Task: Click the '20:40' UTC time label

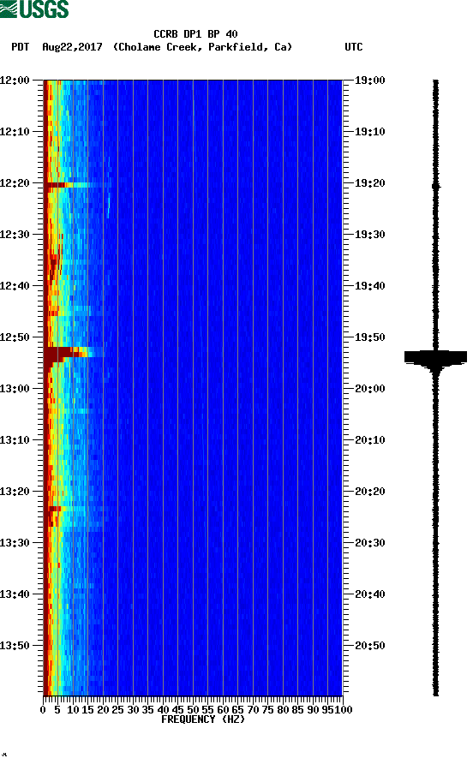Action: coord(369,594)
